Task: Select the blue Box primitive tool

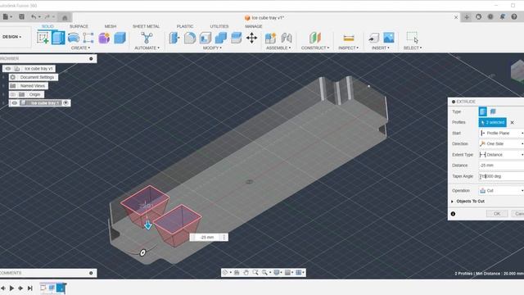Action: click(120, 38)
